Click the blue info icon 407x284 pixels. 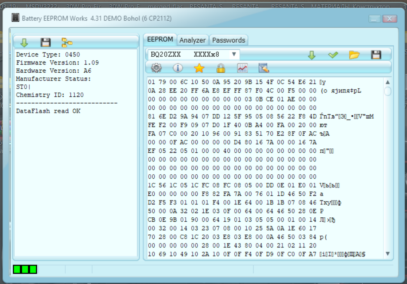click(178, 68)
